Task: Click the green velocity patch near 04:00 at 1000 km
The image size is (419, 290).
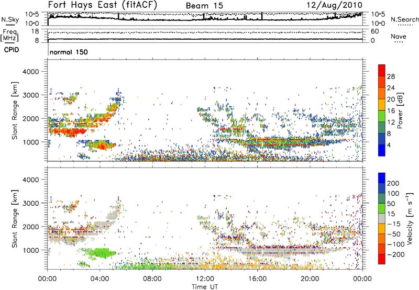Action: (x=101, y=252)
